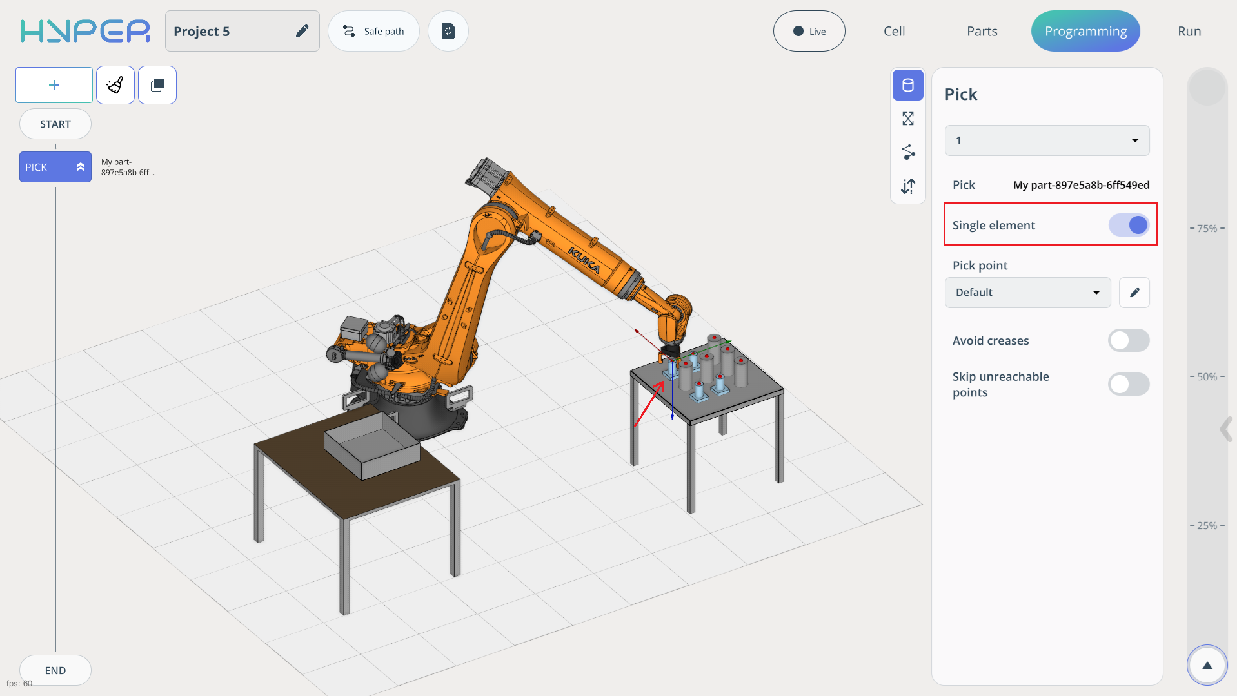Click the duplicate copy icon
This screenshot has width=1237, height=696.
(157, 85)
